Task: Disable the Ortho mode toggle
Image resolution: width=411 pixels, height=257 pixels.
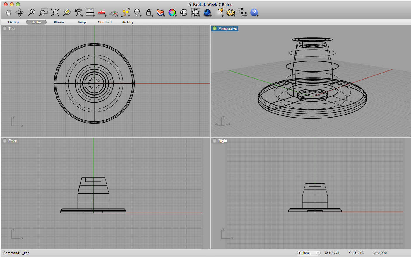Action: [x=36, y=22]
